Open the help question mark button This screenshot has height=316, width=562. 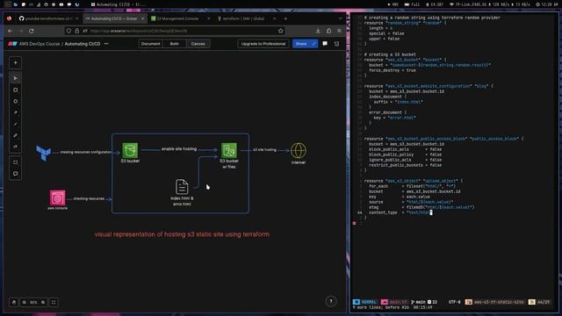(331, 301)
